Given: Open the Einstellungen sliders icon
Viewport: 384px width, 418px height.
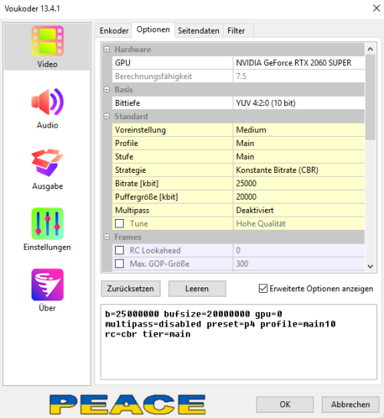Looking at the screenshot, I should point(47,224).
